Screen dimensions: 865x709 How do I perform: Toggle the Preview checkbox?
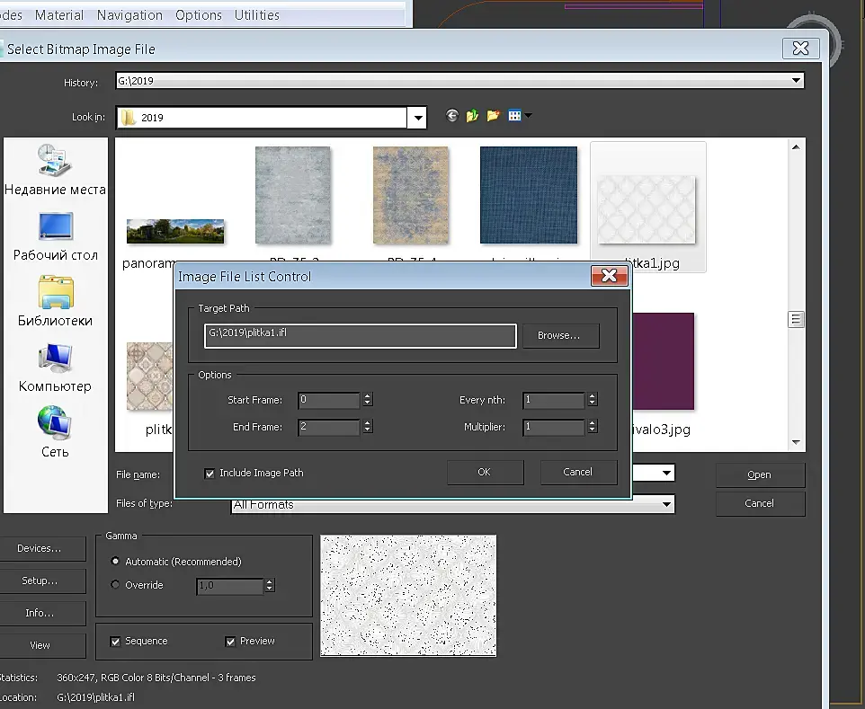click(230, 642)
